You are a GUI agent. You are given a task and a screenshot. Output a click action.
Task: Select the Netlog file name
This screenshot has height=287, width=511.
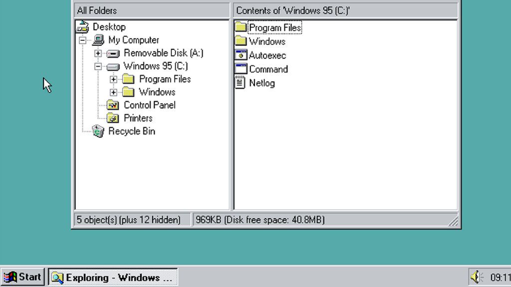(x=261, y=83)
